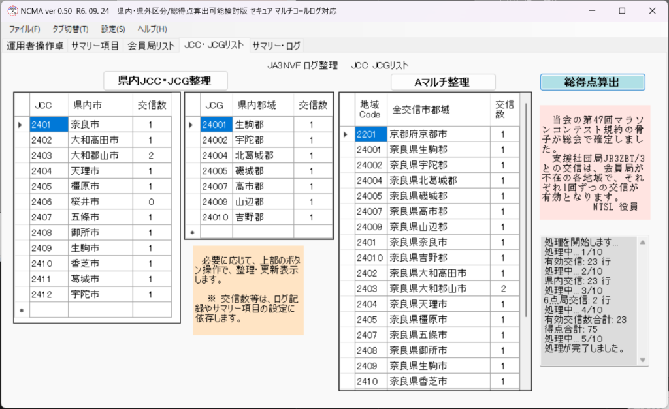Switch to the サマリー項目 tab
669x409 pixels.
pyautogui.click(x=95, y=46)
